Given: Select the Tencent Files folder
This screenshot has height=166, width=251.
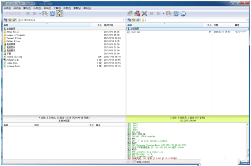Looking at the screenshot, I should point(64,38).
